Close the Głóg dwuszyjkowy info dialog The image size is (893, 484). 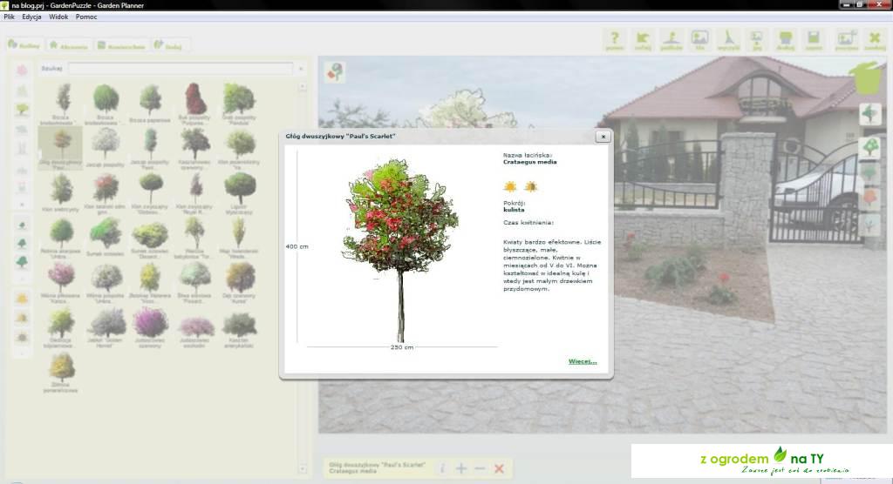pos(602,137)
